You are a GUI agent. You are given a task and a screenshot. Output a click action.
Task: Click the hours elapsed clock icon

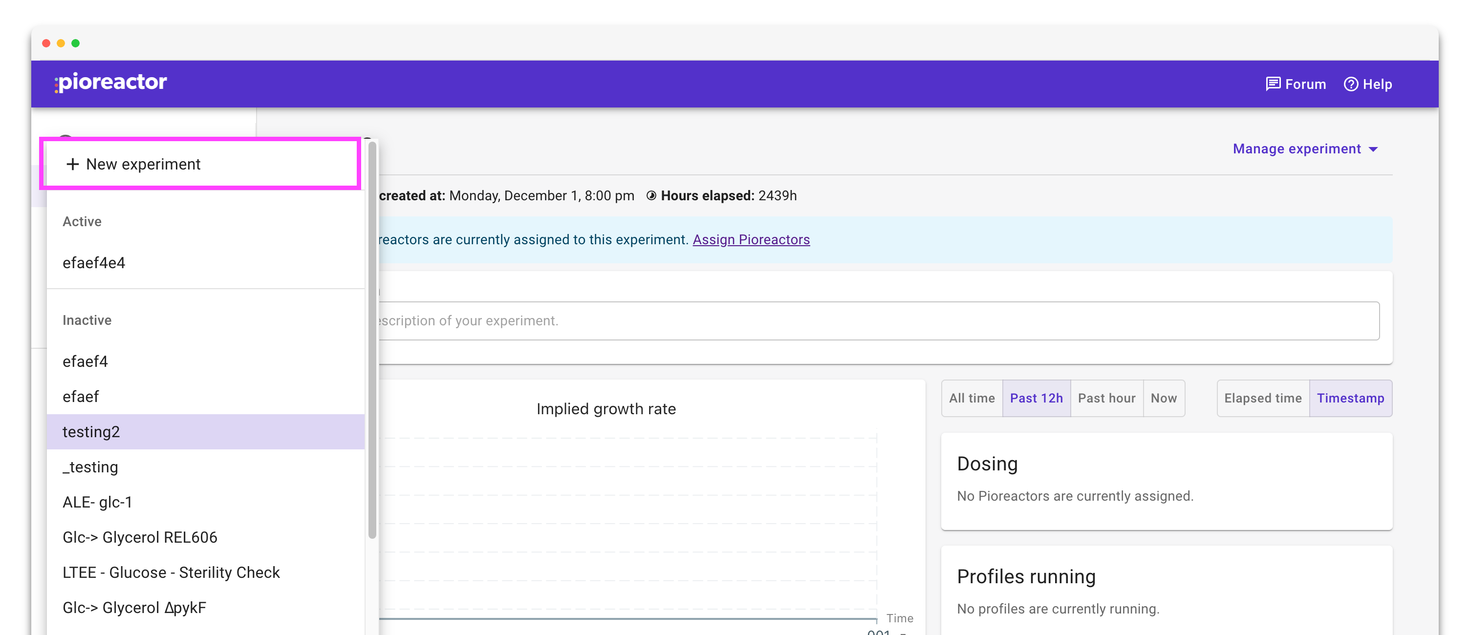coord(651,196)
